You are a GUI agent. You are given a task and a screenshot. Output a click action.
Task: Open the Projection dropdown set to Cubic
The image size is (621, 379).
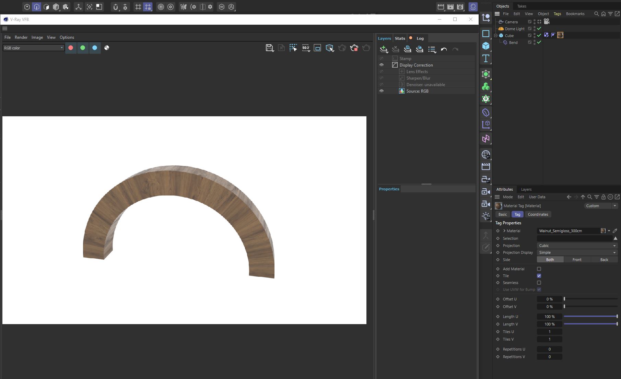(x=577, y=246)
